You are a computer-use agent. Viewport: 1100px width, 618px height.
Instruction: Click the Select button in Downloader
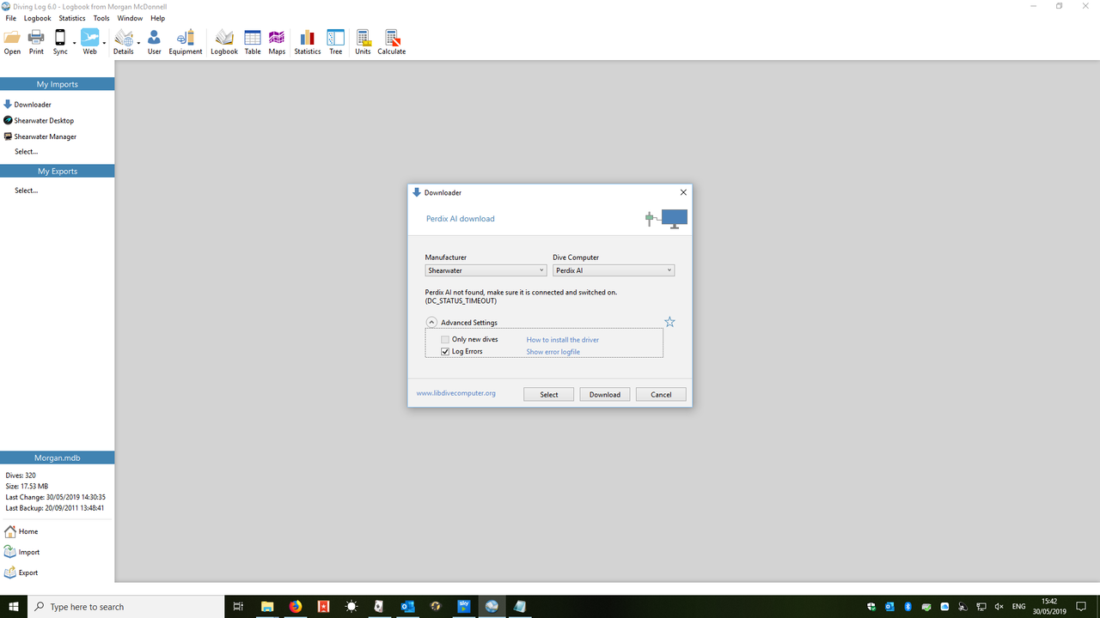coord(549,395)
